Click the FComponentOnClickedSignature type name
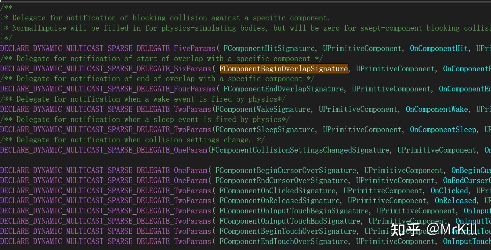The width and height of the screenshot is (491, 250). click(x=277, y=191)
